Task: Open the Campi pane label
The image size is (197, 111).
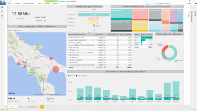Action: click(195, 14)
